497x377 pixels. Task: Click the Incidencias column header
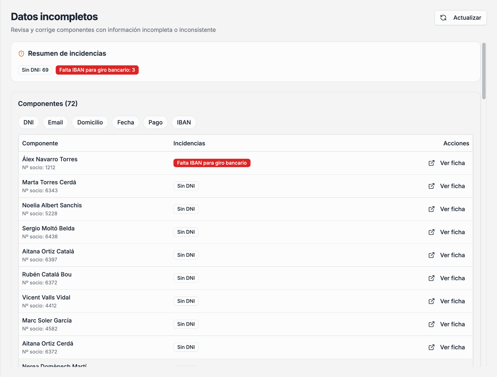[x=189, y=143]
